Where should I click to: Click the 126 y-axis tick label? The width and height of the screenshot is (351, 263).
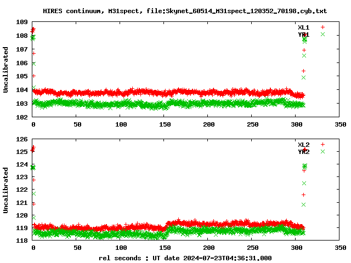click(22, 139)
